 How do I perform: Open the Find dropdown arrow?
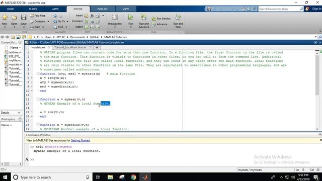tap(66, 27)
